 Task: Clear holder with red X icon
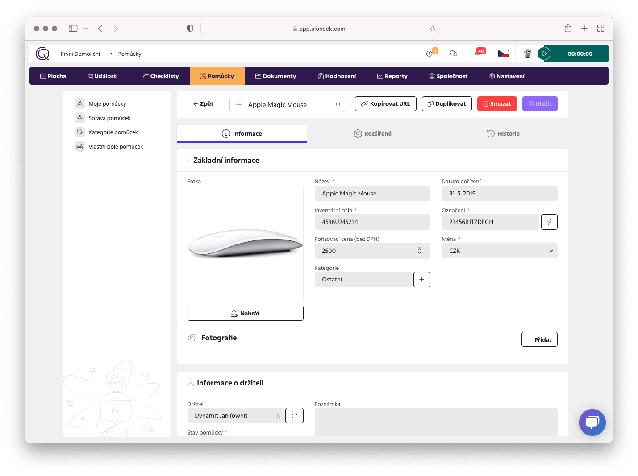click(x=278, y=415)
